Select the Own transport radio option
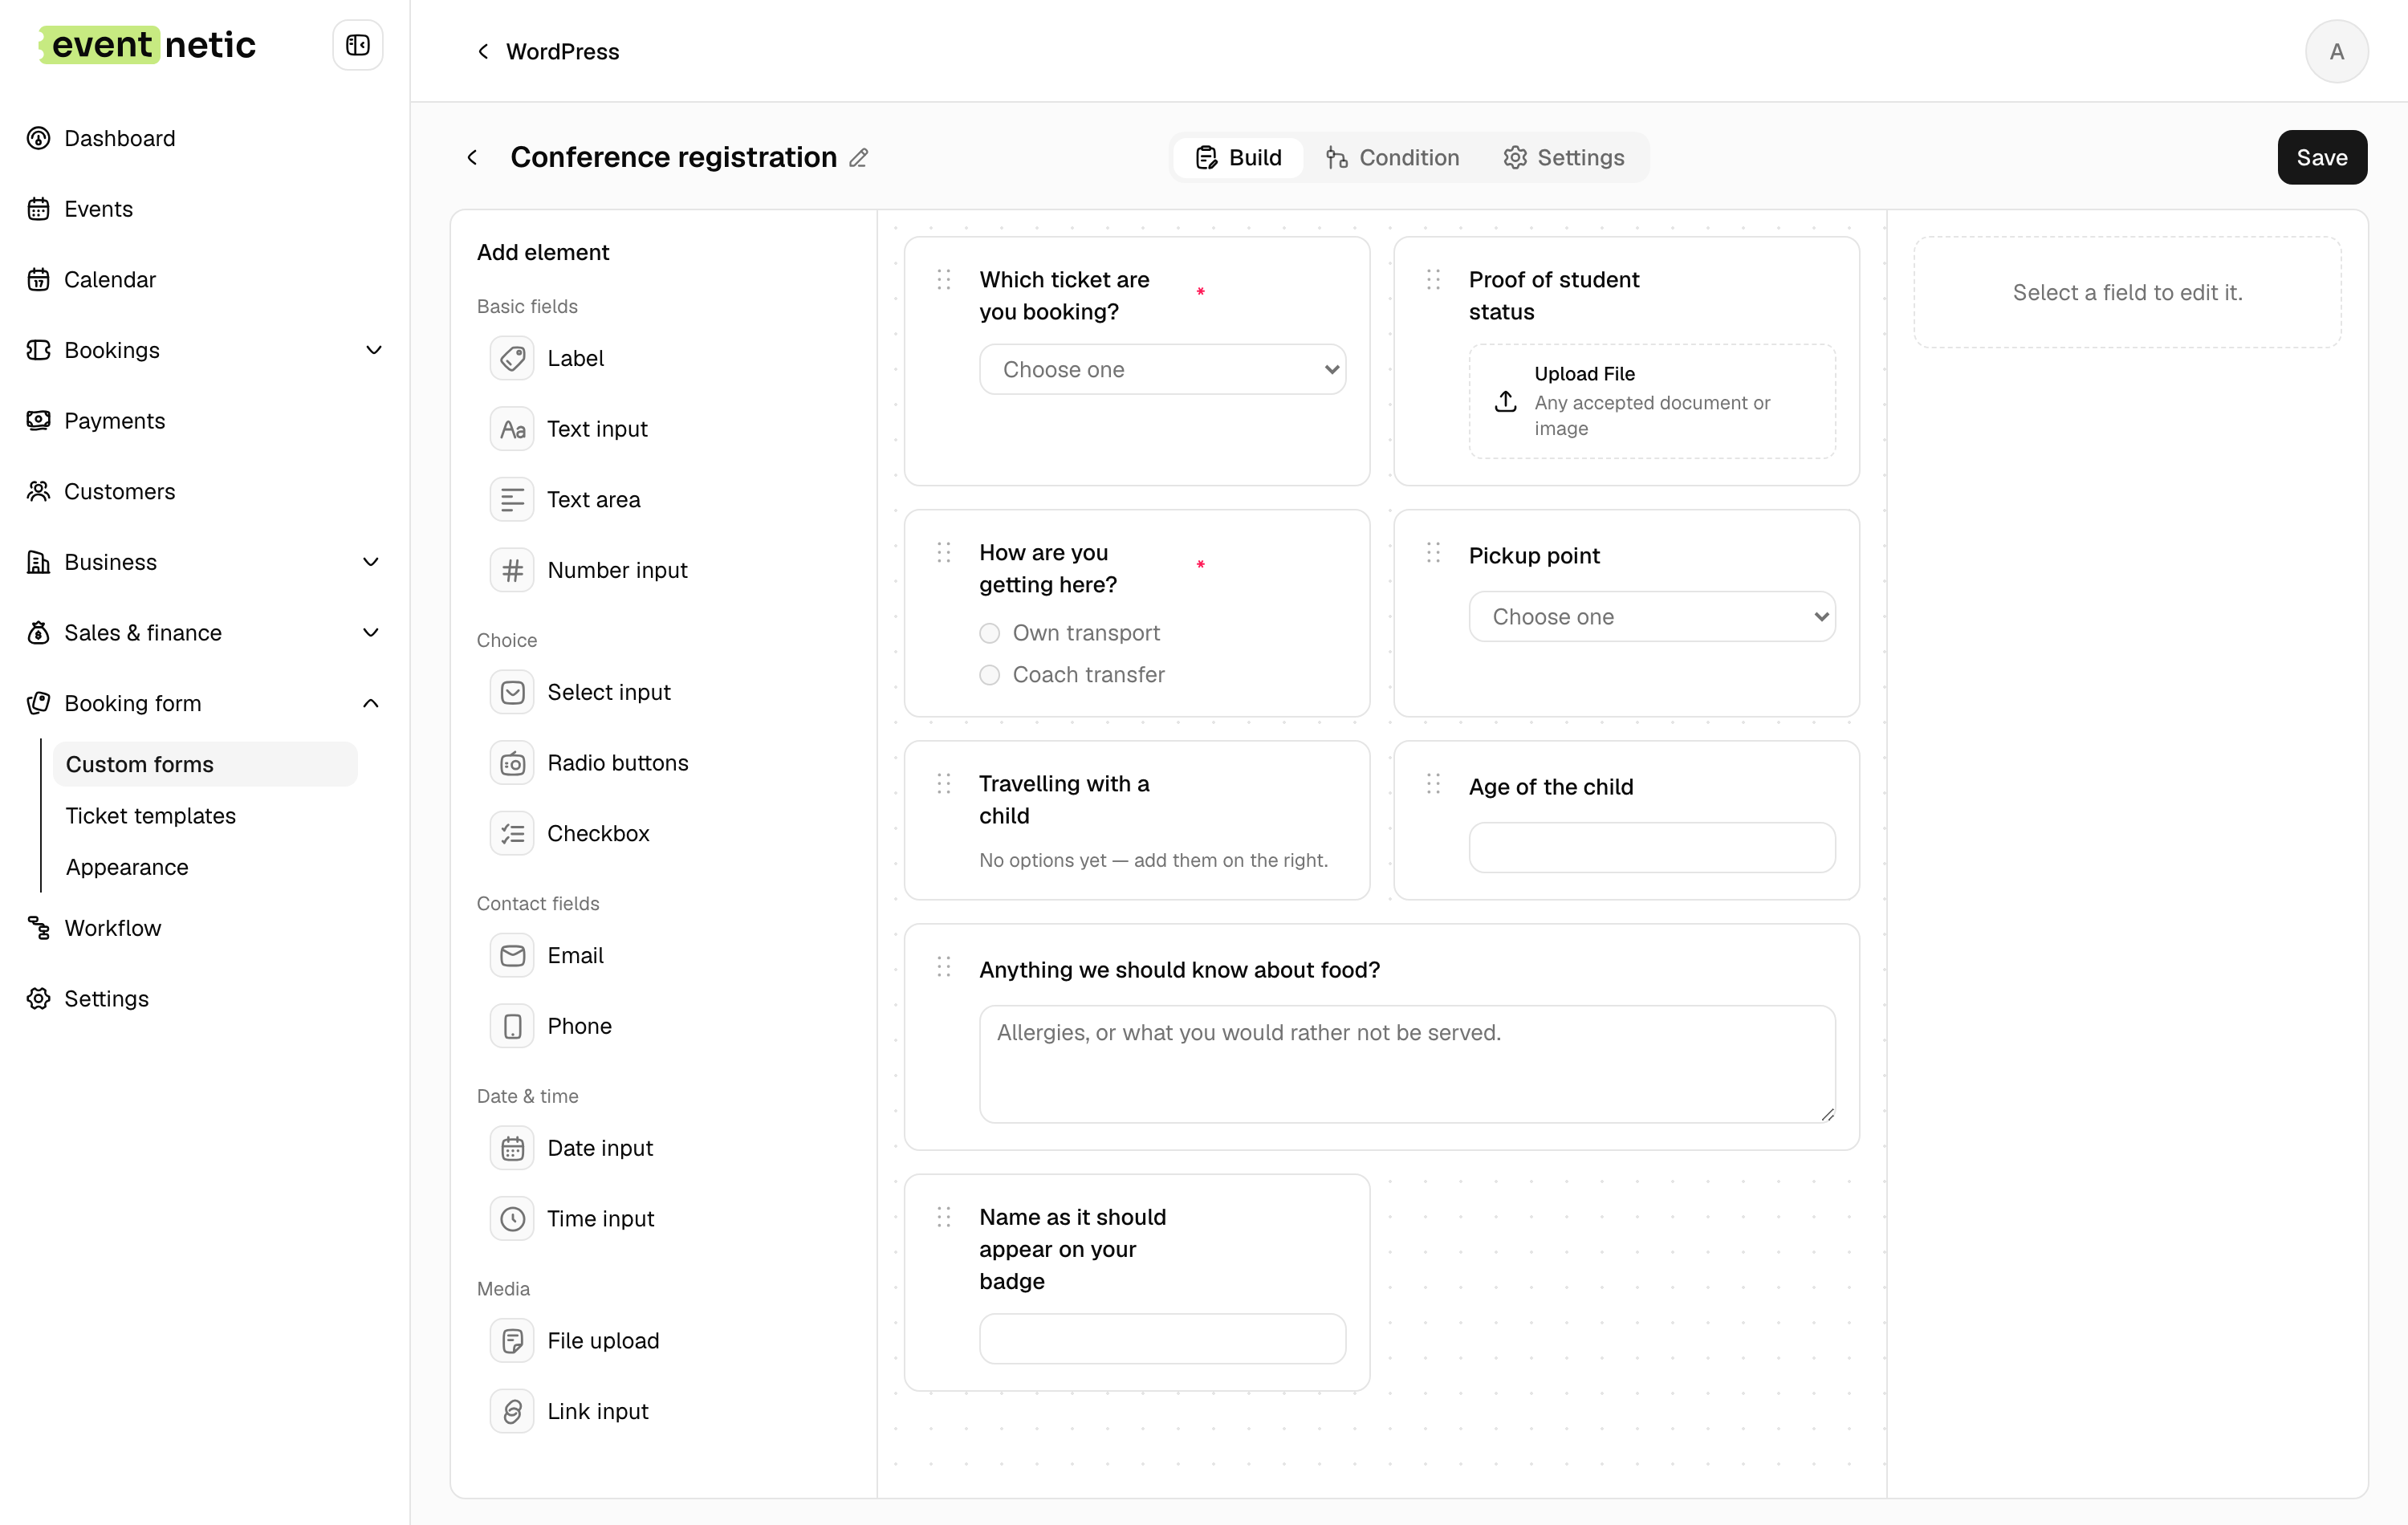The image size is (2408, 1525). (x=989, y=633)
